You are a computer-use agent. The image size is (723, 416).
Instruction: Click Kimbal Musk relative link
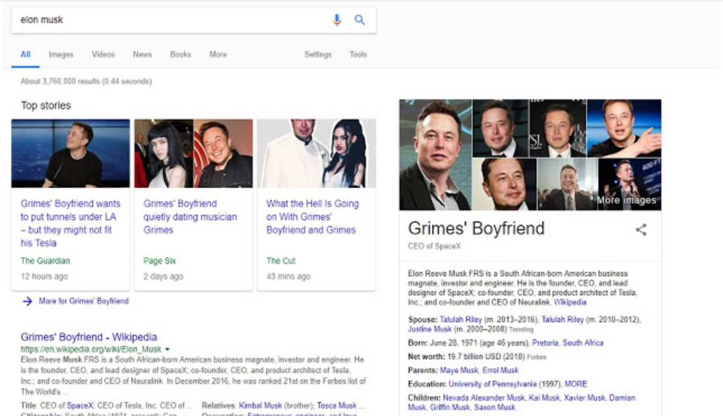pos(260,405)
